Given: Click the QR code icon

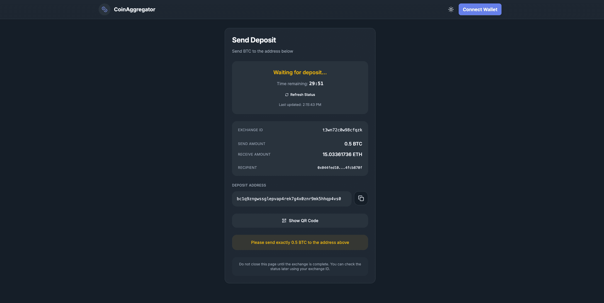Looking at the screenshot, I should [x=284, y=221].
